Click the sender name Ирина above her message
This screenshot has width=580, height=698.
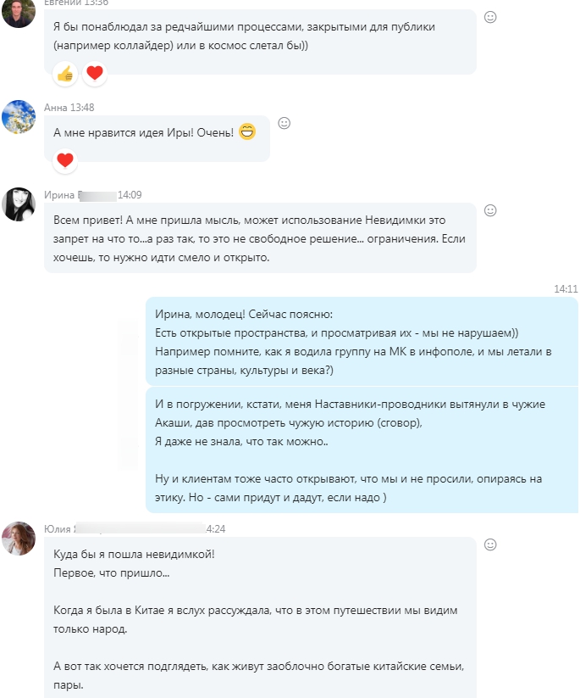coord(59,195)
